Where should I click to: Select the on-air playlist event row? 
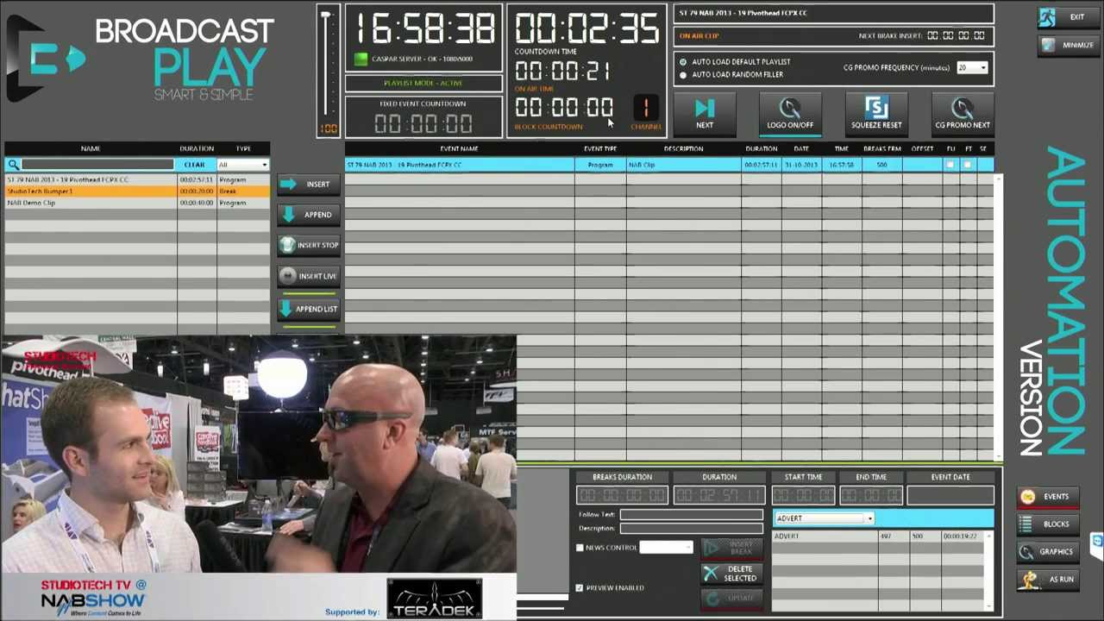pyautogui.click(x=668, y=165)
